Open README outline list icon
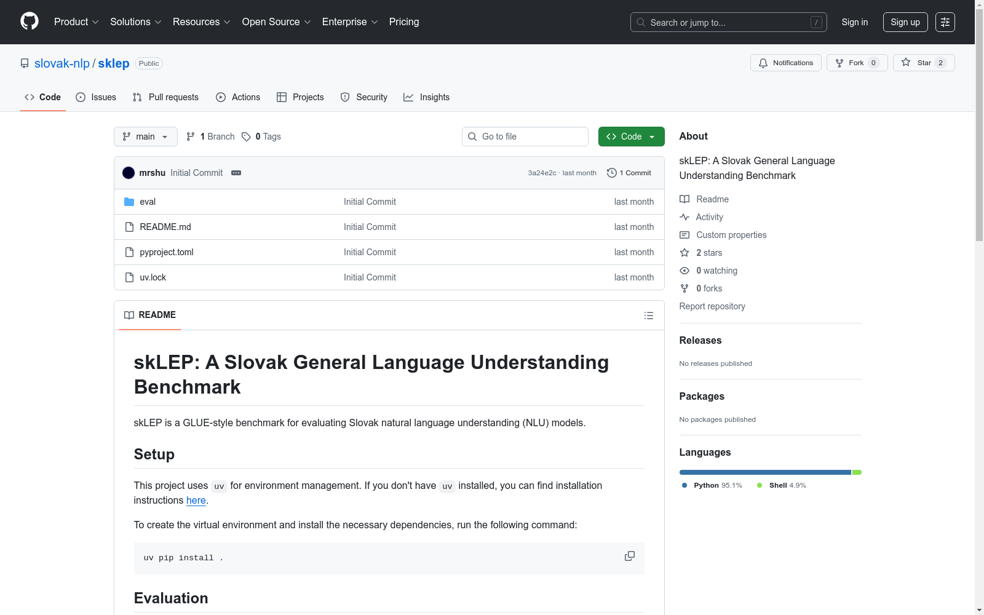This screenshot has height=615, width=984. 649,315
